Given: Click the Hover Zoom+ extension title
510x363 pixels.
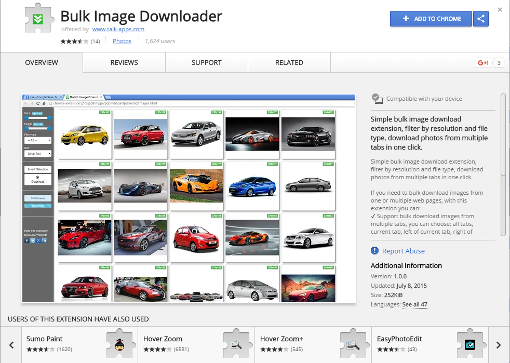Looking at the screenshot, I should coord(281,339).
